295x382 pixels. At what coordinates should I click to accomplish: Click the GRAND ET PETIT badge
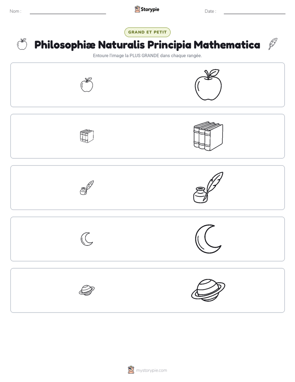point(147,32)
